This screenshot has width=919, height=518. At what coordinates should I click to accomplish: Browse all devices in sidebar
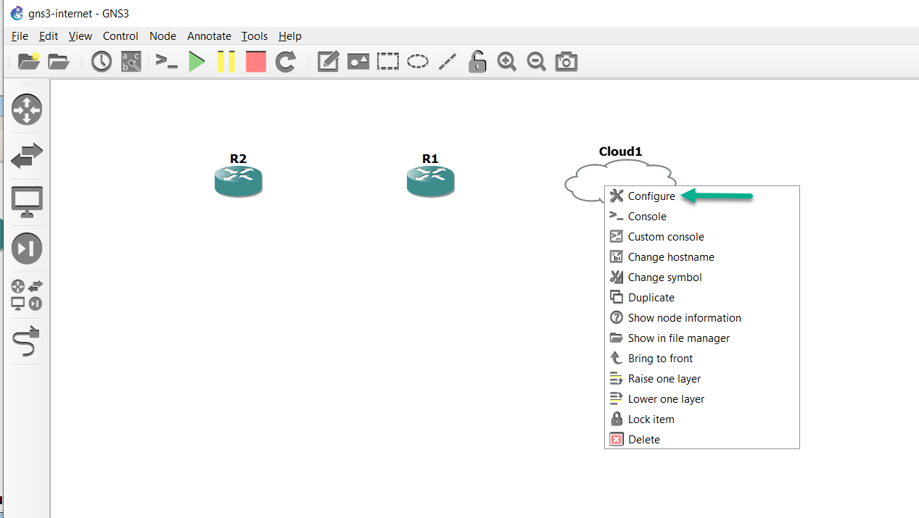(27, 295)
